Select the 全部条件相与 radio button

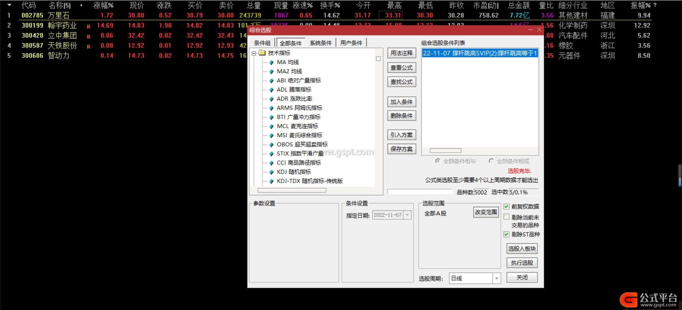tap(438, 161)
